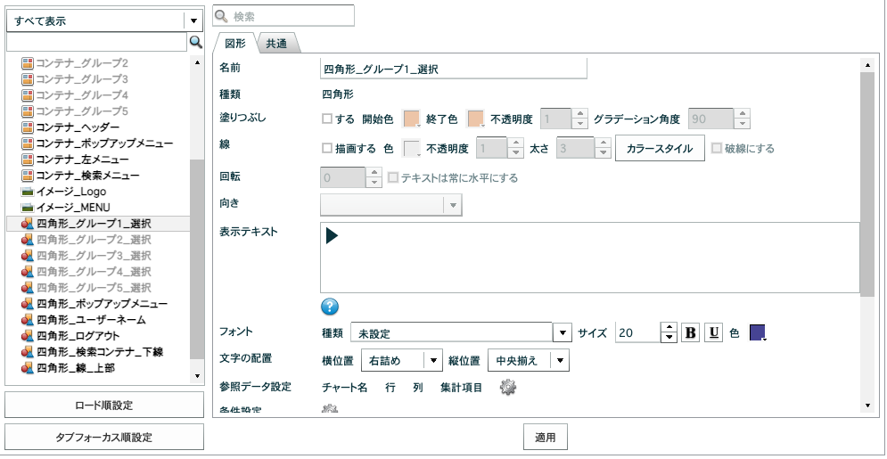Increase グラデーション角度 with the up arrow
This screenshot has height=459, width=887.
click(x=743, y=113)
